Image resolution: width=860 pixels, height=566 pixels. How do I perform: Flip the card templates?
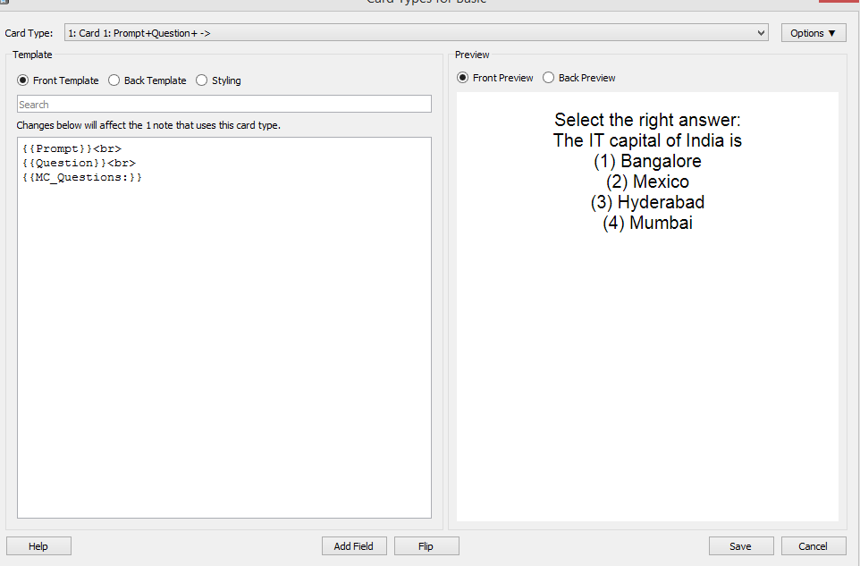pyautogui.click(x=426, y=545)
